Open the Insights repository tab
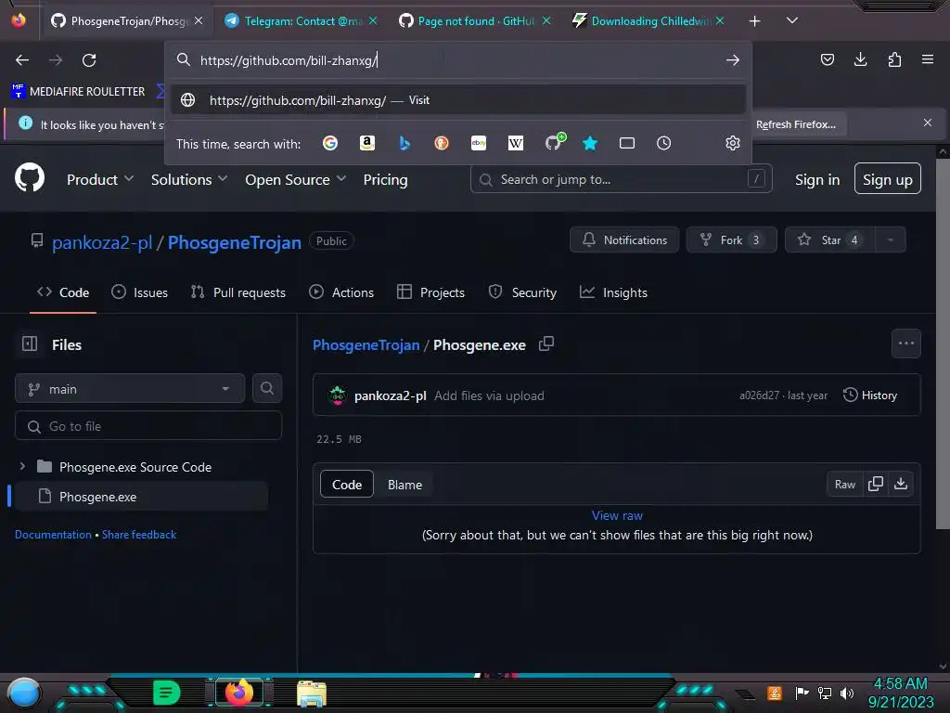 pyautogui.click(x=613, y=292)
